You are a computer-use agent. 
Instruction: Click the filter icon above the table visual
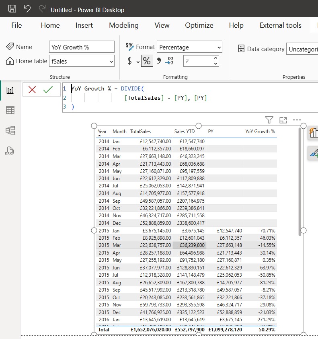pyautogui.click(x=269, y=120)
